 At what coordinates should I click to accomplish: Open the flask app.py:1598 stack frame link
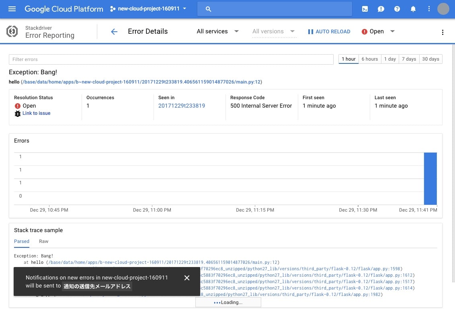pyautogui.click(x=300, y=269)
